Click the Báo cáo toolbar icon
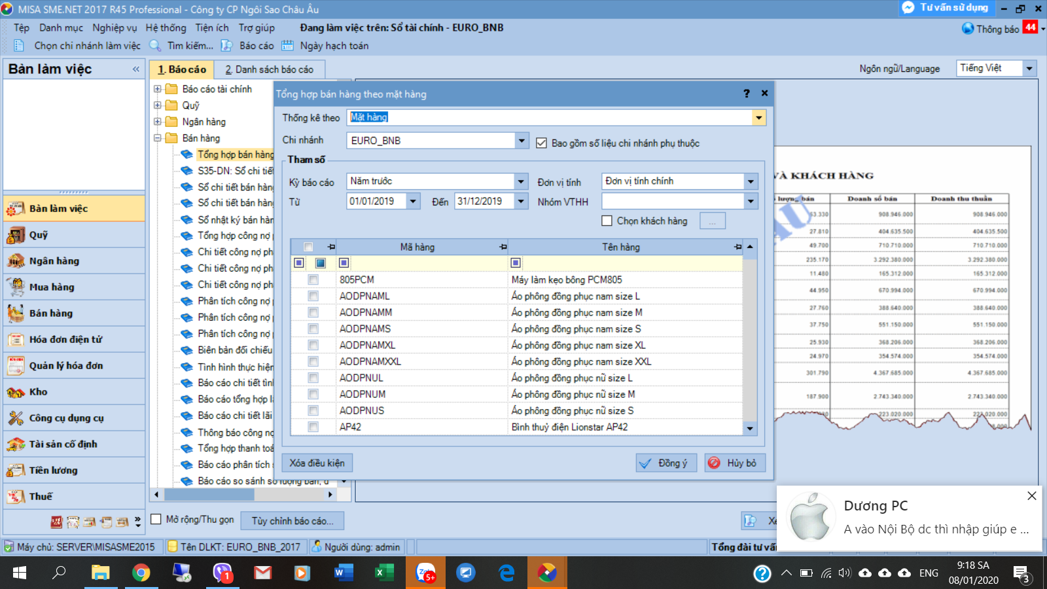The height and width of the screenshot is (589, 1047). [226, 46]
